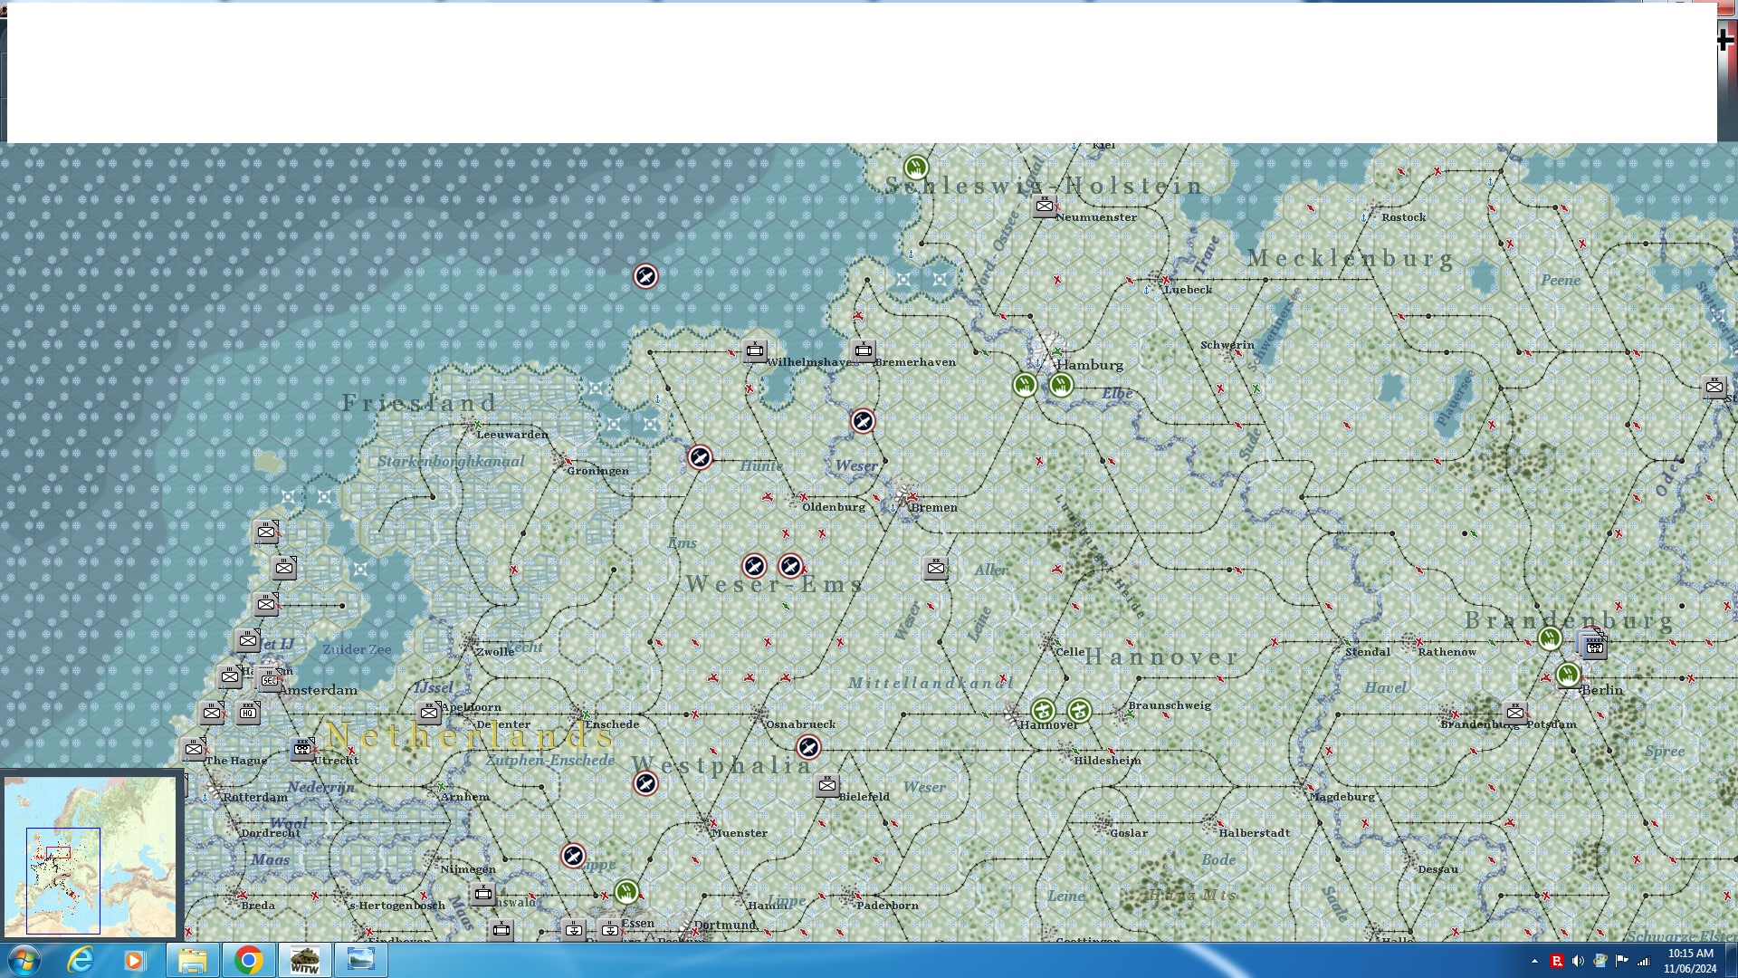Click the infantry division at Neumuenster

tap(1044, 206)
